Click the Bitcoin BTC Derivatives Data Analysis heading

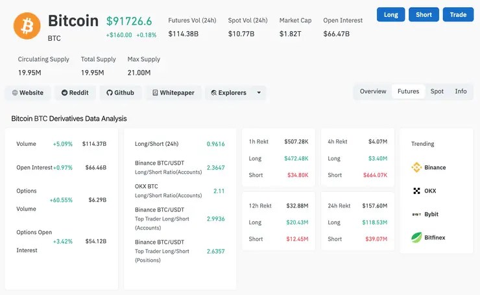[69, 119]
